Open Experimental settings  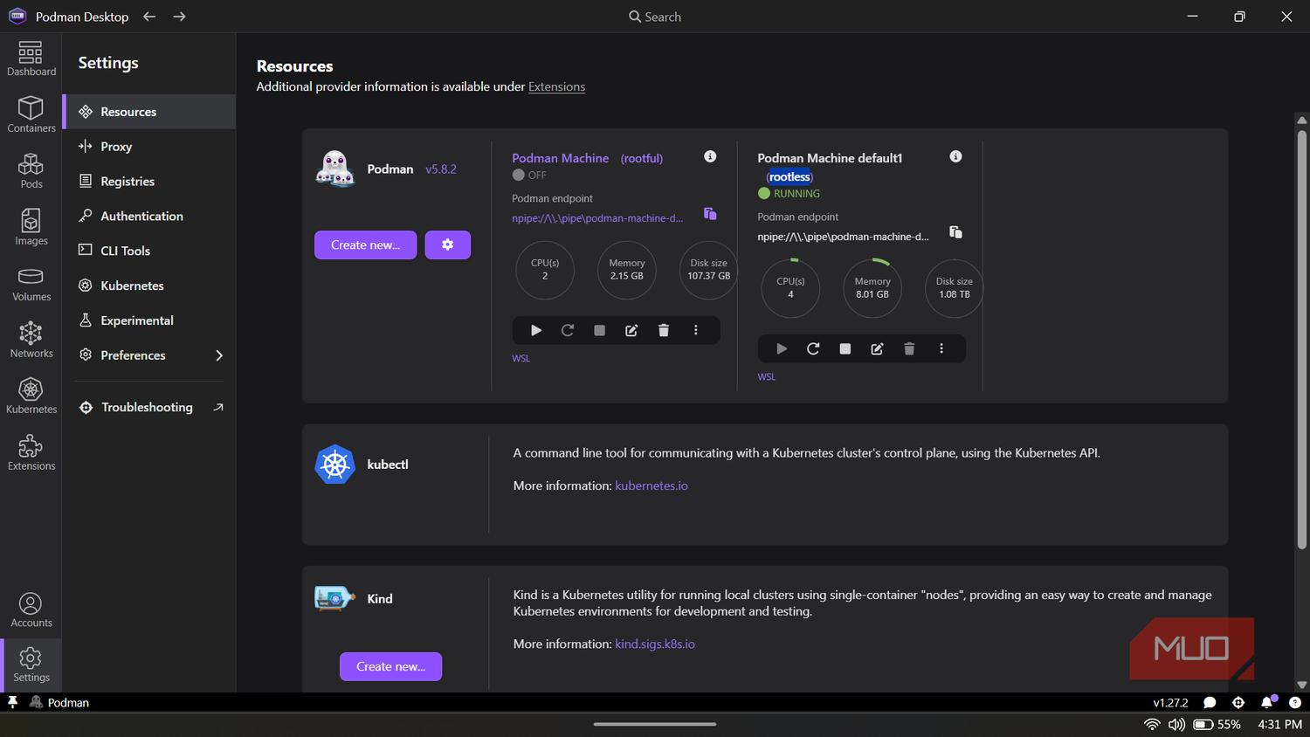[149, 320]
